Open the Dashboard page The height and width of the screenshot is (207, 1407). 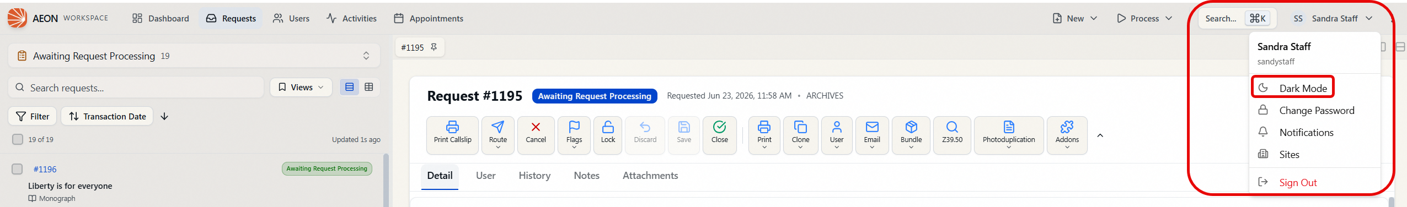(161, 18)
